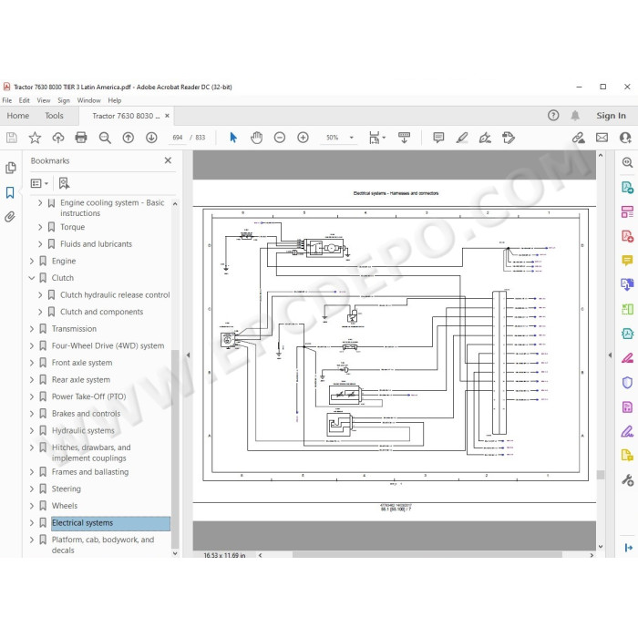Image resolution: width=638 pixels, height=638 pixels.
Task: Open the Hydraulic systems bookmark
Action: pyautogui.click(x=83, y=430)
